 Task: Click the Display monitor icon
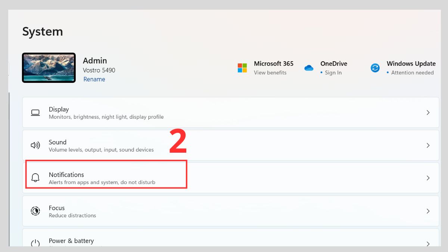point(35,113)
